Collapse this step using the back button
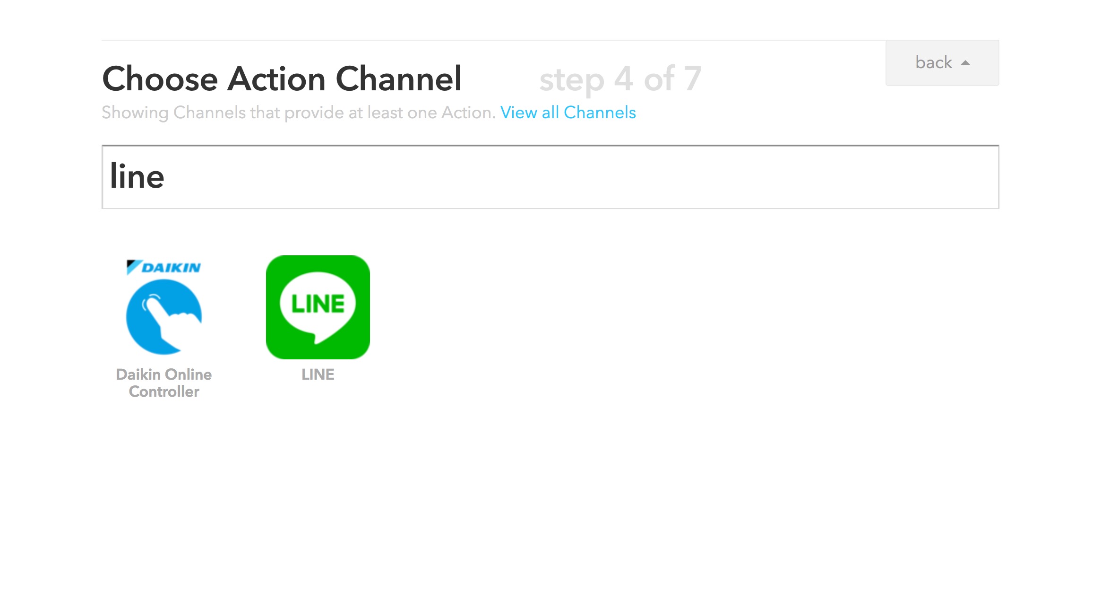Image resolution: width=1101 pixels, height=609 pixels. 942,63
